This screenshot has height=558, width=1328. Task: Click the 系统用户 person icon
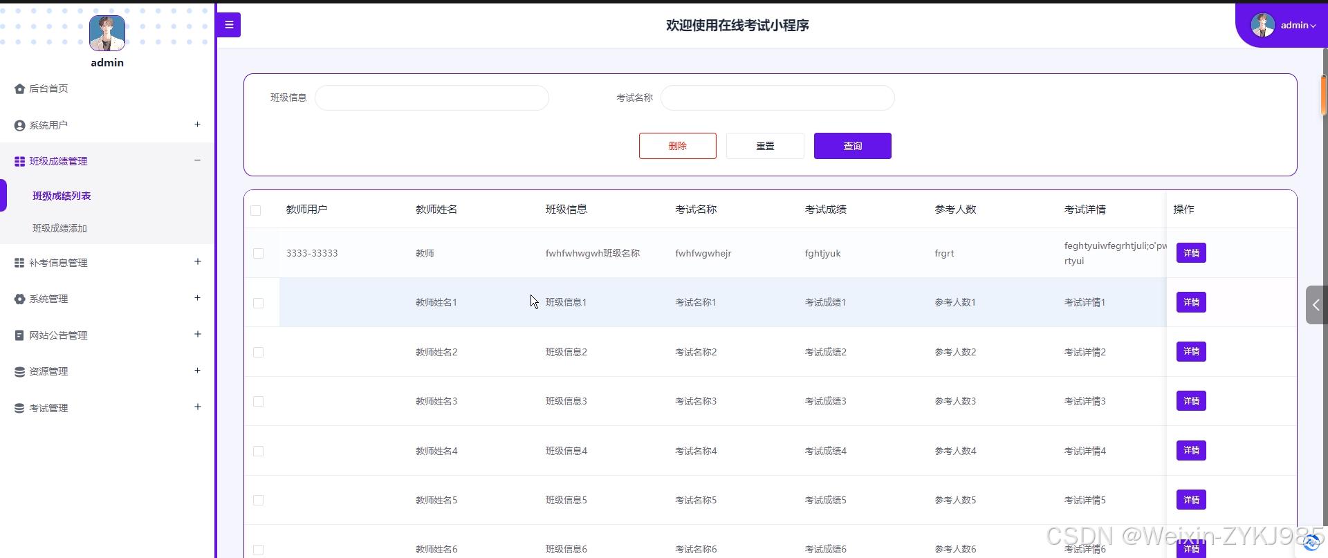[x=19, y=125]
